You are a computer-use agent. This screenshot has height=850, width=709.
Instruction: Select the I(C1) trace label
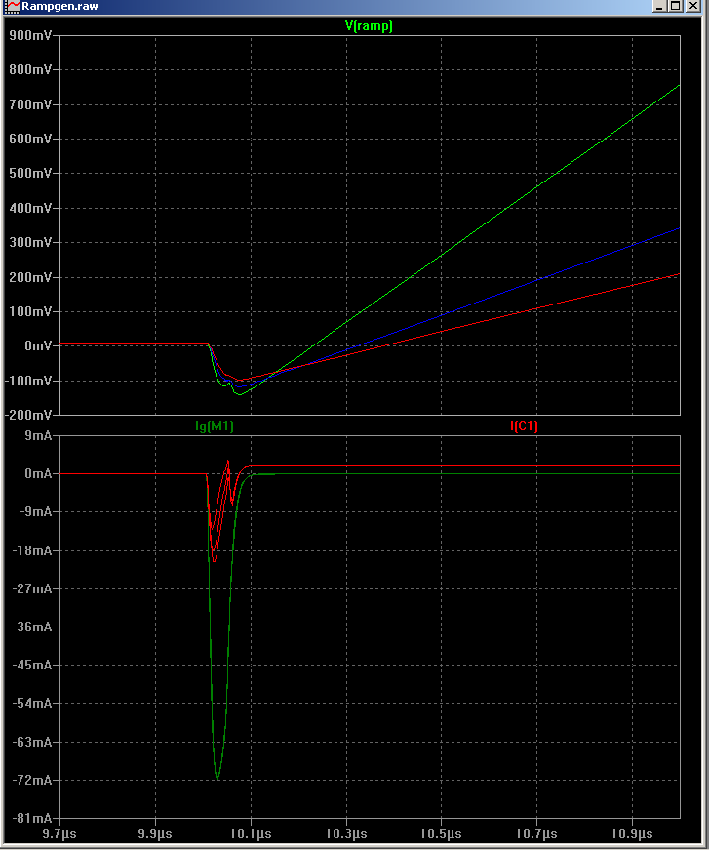point(524,426)
